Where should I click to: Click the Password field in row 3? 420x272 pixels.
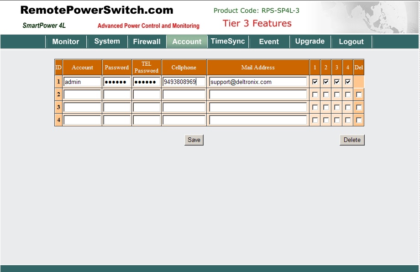[x=117, y=107]
